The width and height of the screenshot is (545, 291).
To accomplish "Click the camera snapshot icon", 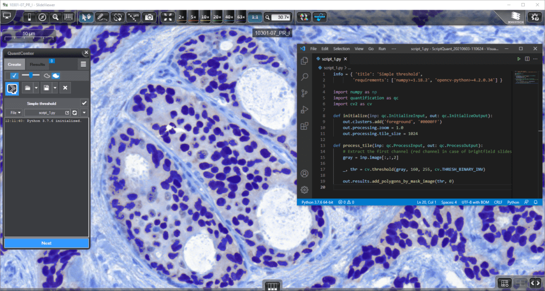I will pyautogui.click(x=150, y=17).
